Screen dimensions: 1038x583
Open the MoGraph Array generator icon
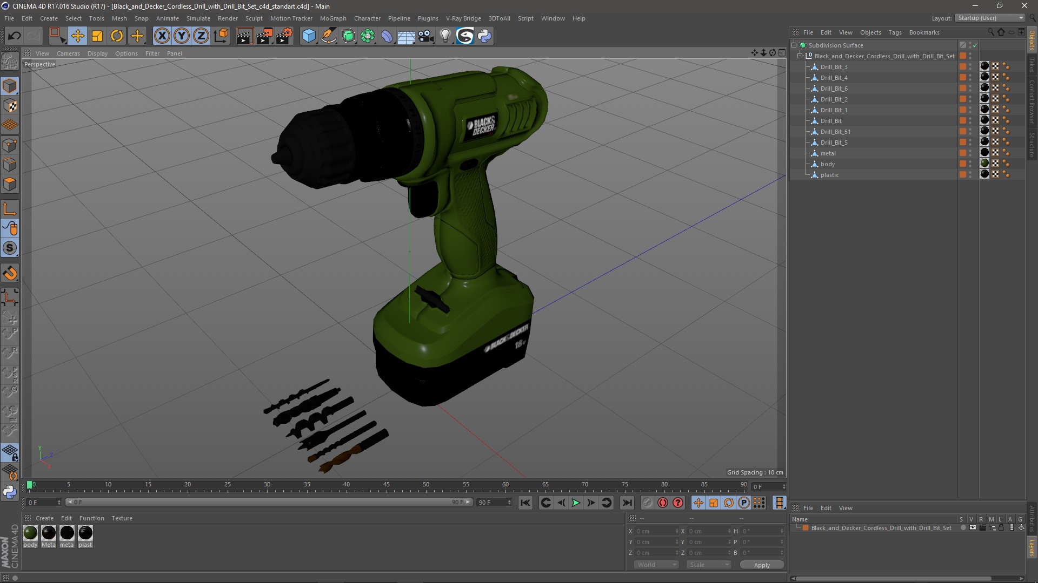pyautogui.click(x=368, y=36)
